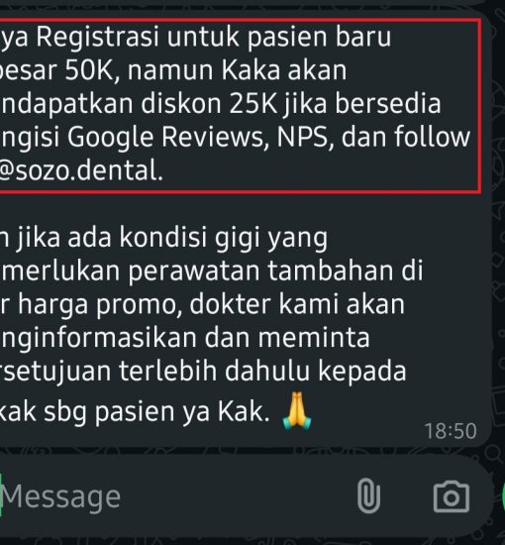Tap the phrase harga promo
505x545 pixels.
pos(100,304)
